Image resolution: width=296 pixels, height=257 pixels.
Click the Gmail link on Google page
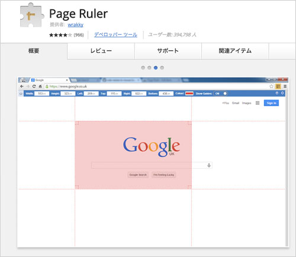pyautogui.click(x=236, y=103)
